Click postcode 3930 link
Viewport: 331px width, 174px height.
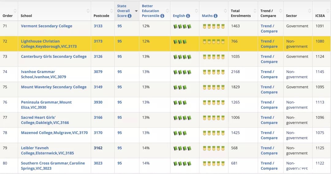pyautogui.click(x=98, y=102)
